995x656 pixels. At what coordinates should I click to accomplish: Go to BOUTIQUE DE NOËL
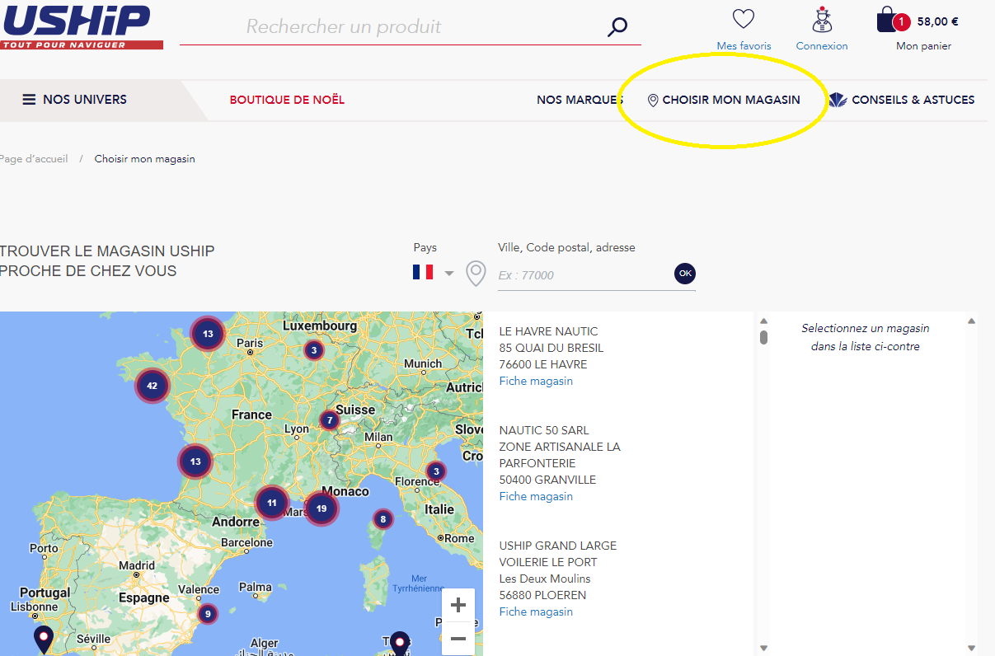click(287, 100)
